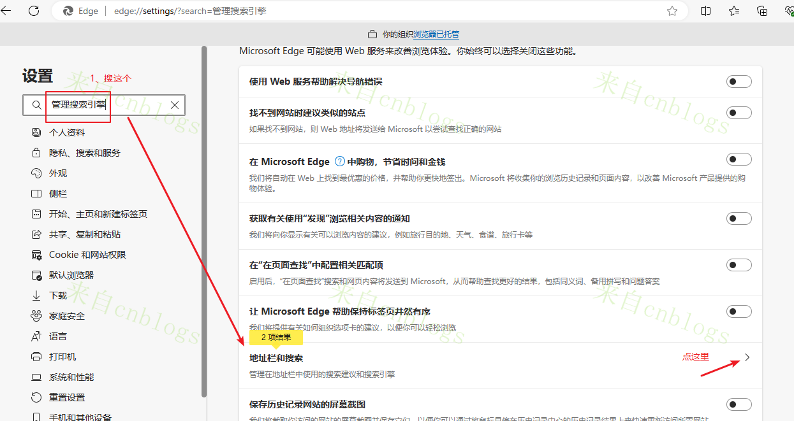This screenshot has height=421, width=794.
Task: Open the Favorites hub star-list icon
Action: click(x=733, y=11)
